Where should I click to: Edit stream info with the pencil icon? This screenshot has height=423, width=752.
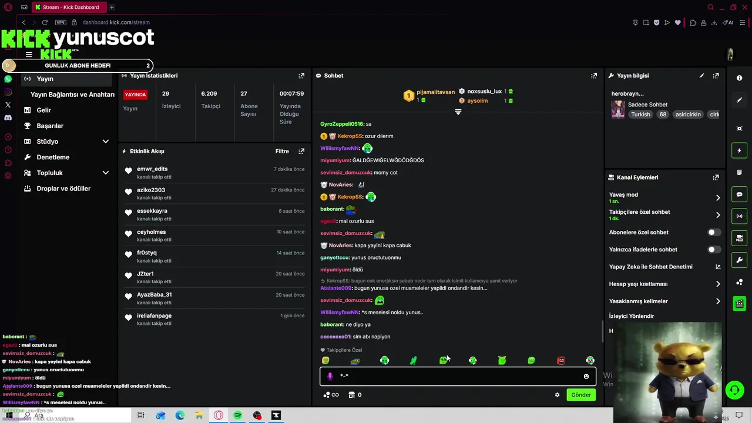tap(701, 76)
